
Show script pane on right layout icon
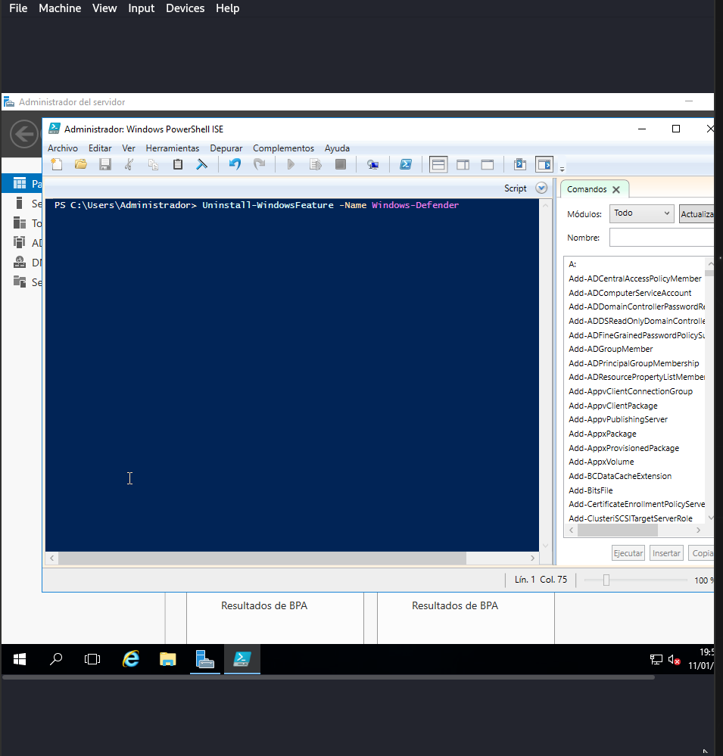coord(463,165)
